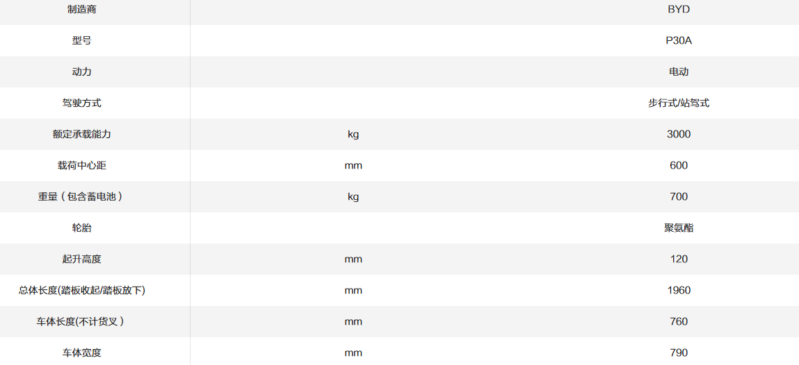Select the BYD manufacturer value

pyautogui.click(x=678, y=10)
